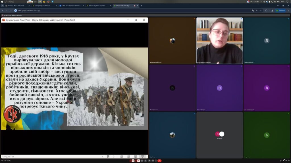The width and height of the screenshot is (291, 163).
Task: Start Slide Show view from status bar
Action: 142,156
